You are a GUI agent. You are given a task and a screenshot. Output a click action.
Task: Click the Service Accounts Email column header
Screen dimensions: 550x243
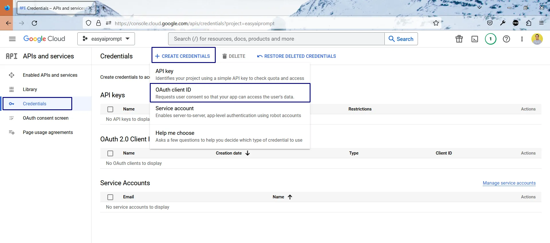pyautogui.click(x=128, y=197)
